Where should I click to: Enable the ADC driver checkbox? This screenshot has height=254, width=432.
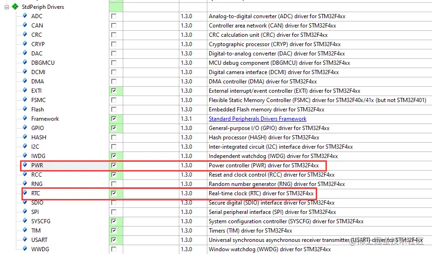coord(113,16)
